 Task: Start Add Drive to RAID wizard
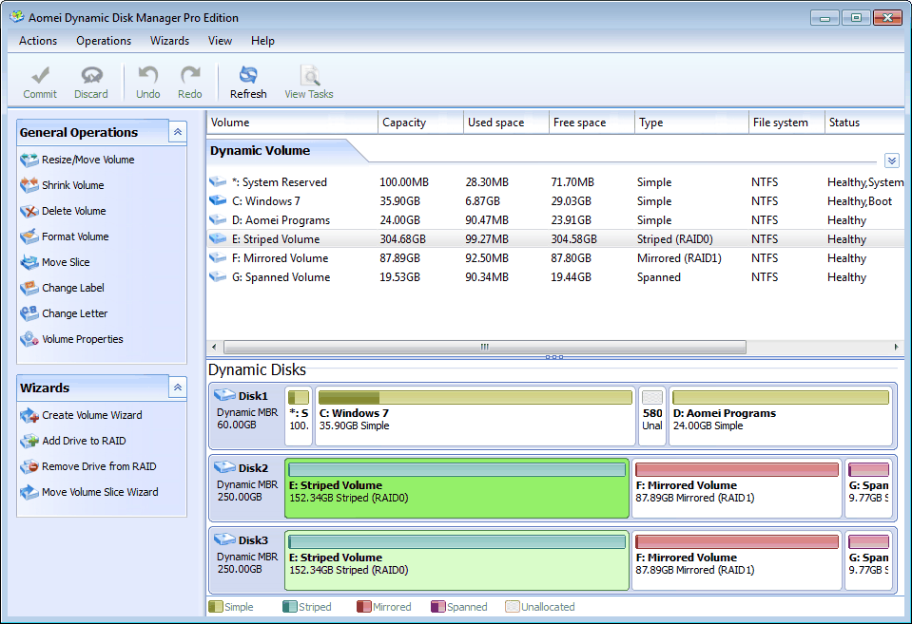(84, 441)
